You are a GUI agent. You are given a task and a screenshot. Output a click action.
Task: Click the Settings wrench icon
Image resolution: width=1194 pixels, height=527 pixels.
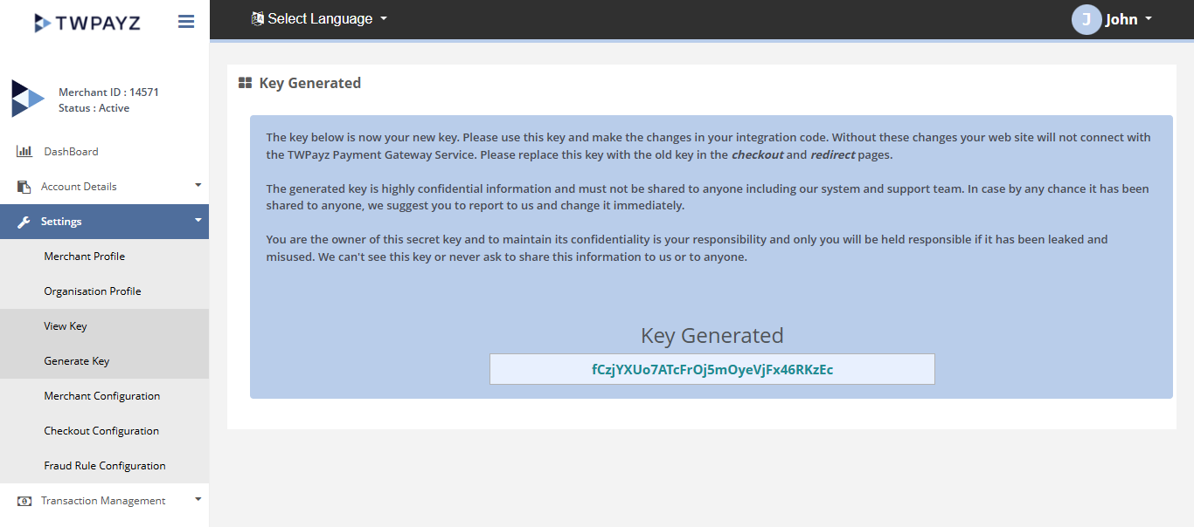click(x=24, y=222)
